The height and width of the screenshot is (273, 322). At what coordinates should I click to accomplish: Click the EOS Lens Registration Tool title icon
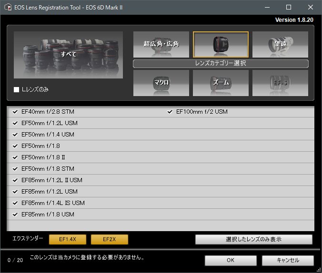[8, 7]
